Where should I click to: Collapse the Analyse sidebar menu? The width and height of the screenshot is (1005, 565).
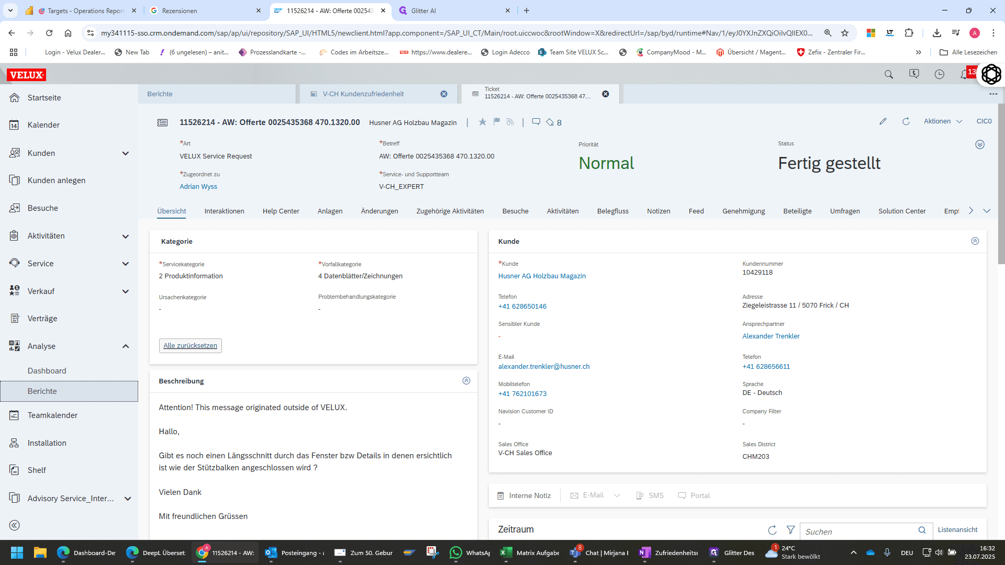(x=126, y=346)
